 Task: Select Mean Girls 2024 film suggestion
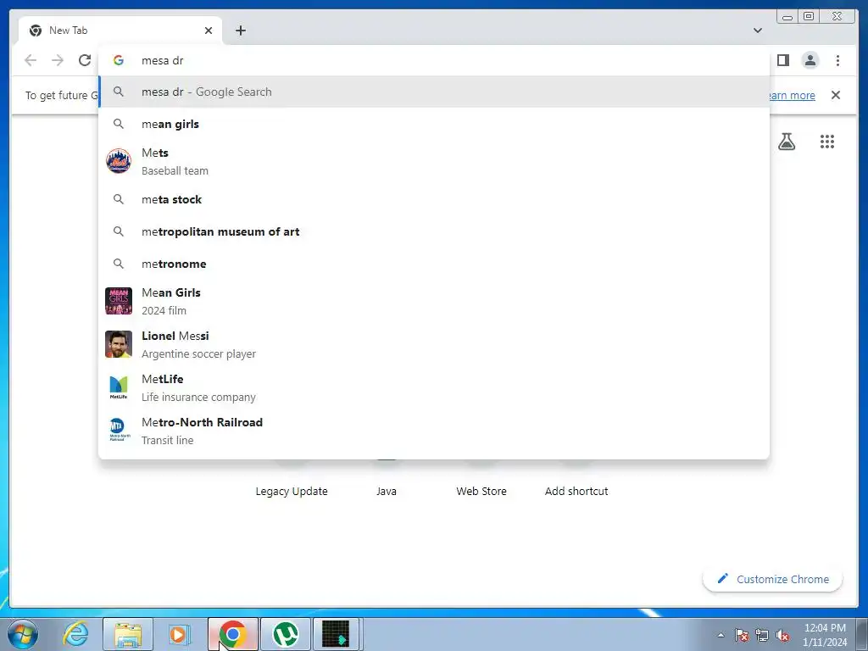pyautogui.click(x=434, y=301)
